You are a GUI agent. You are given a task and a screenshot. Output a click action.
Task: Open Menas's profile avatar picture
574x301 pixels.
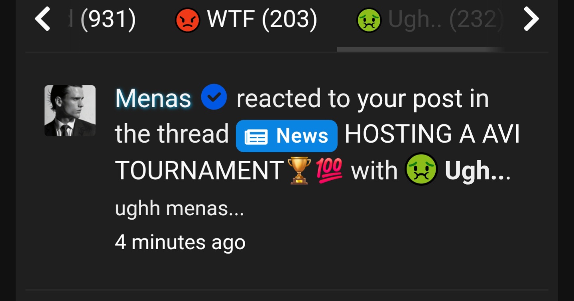click(70, 110)
